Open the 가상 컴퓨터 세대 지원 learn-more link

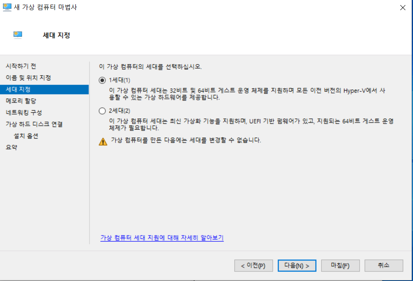coord(162,238)
